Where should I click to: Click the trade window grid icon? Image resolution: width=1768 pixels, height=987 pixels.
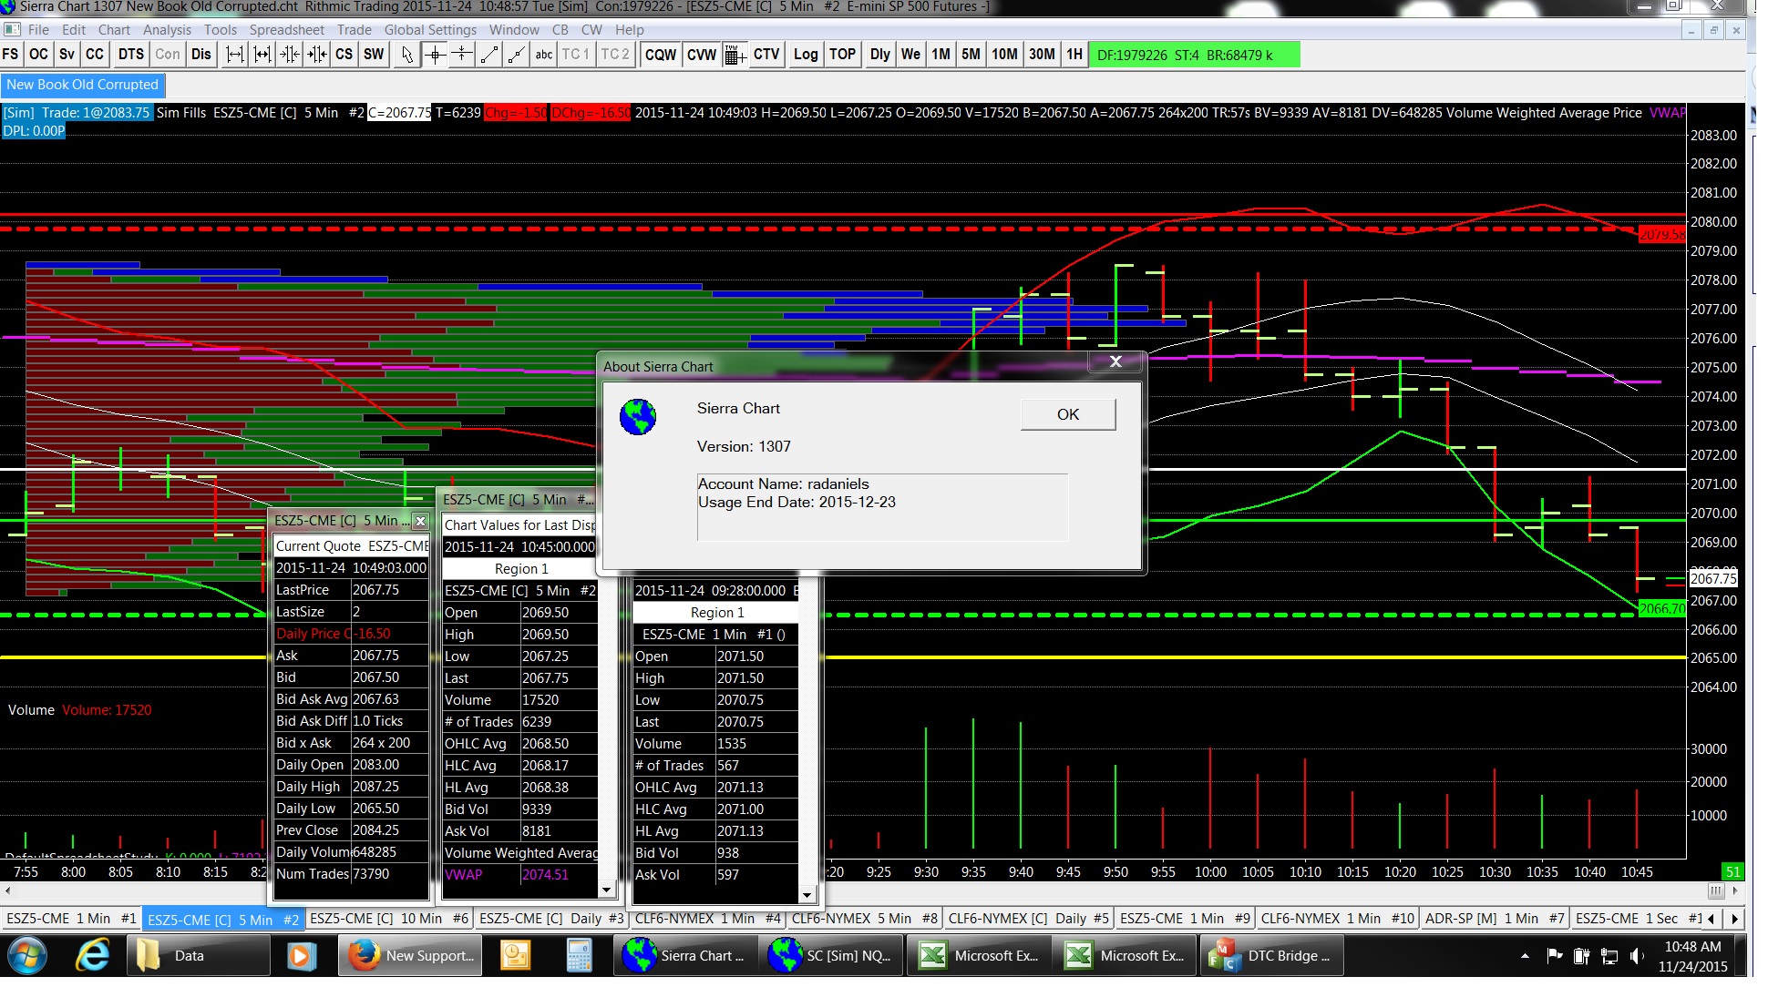pos(735,55)
